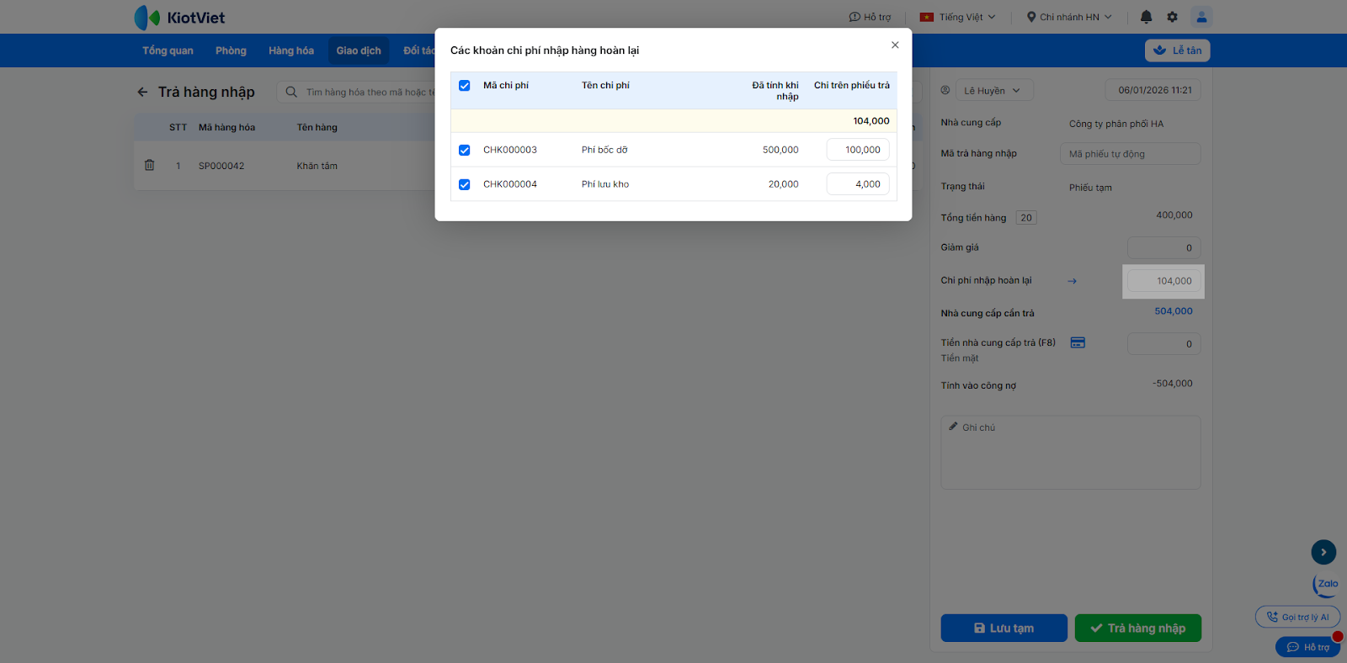The height and width of the screenshot is (663, 1347).
Task: Open the Zalo chat widget
Action: tap(1326, 585)
